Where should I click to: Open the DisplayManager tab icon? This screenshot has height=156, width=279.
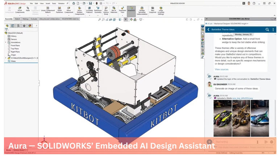pos(30,26)
